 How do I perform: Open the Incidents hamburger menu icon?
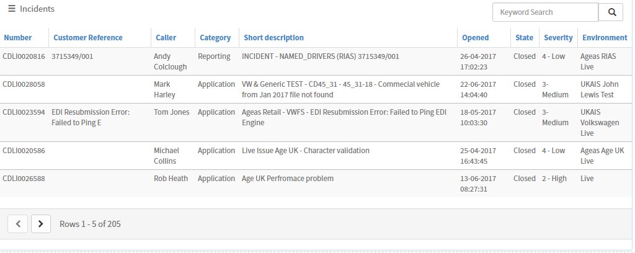(x=11, y=9)
